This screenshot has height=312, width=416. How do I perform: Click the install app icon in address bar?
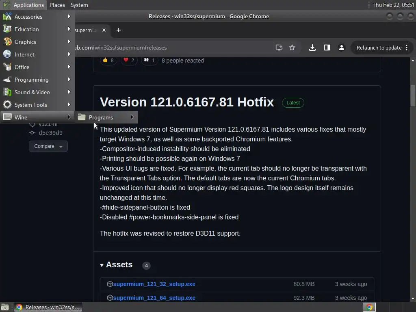(x=279, y=48)
